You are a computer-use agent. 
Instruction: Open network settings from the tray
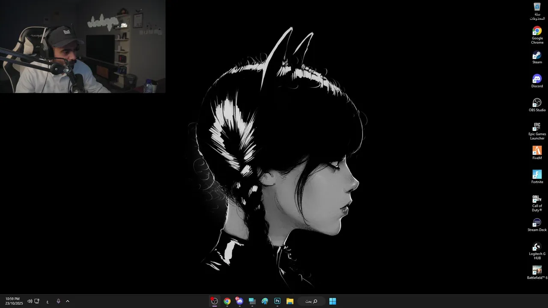click(37, 301)
